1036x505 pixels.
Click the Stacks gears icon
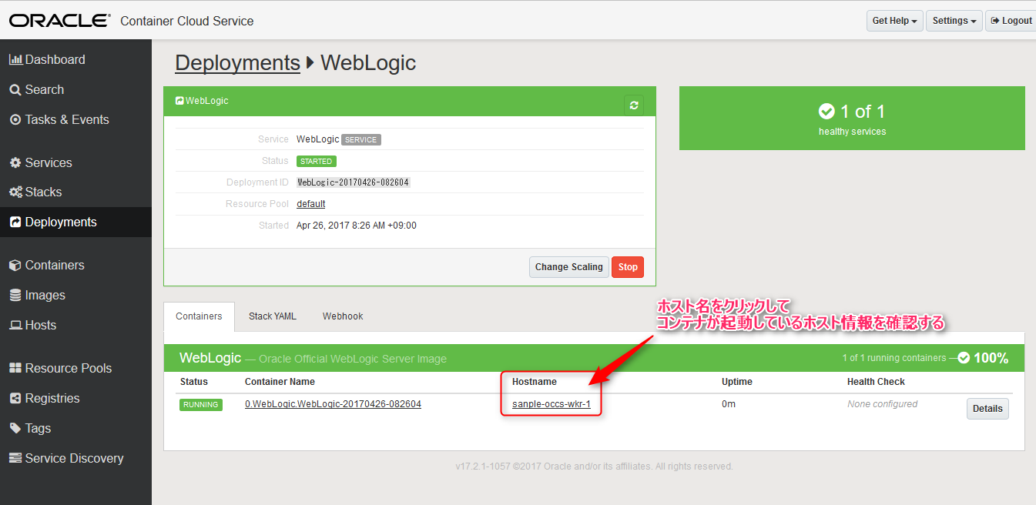pos(15,192)
